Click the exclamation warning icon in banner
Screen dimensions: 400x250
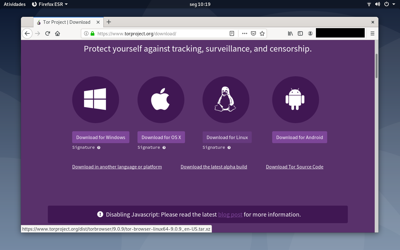click(100, 214)
